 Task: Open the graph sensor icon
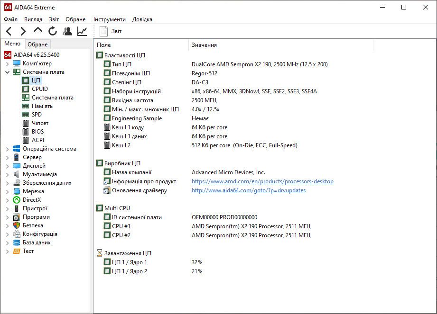pos(82,31)
